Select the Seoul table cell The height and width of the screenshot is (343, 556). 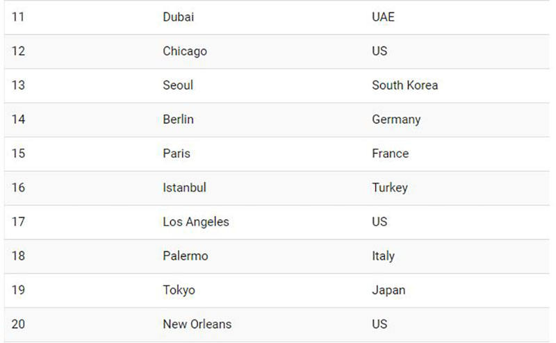pos(178,85)
